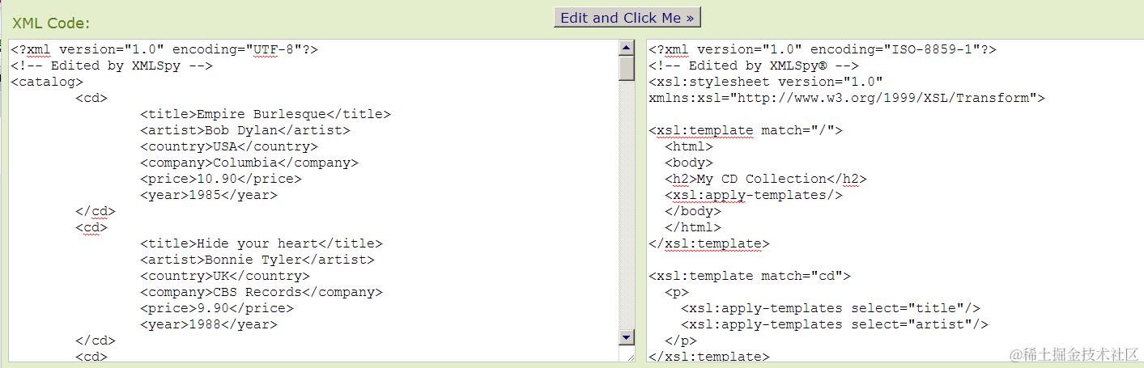Click the "<xsl:apply-templates/>" line

coord(754,195)
